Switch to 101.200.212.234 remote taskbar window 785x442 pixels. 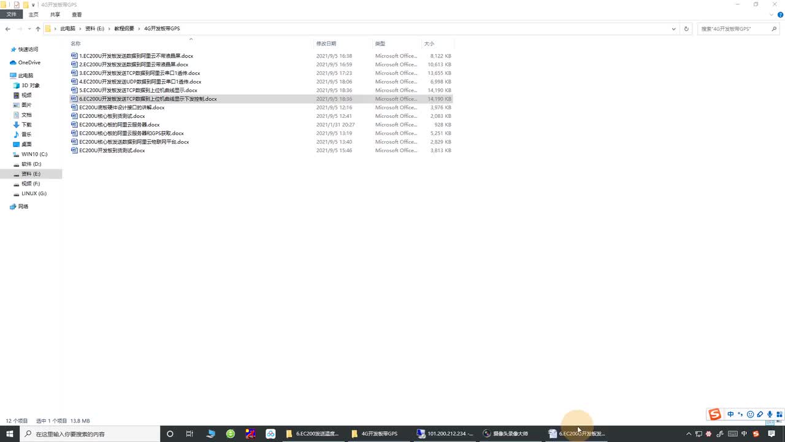[x=445, y=433]
